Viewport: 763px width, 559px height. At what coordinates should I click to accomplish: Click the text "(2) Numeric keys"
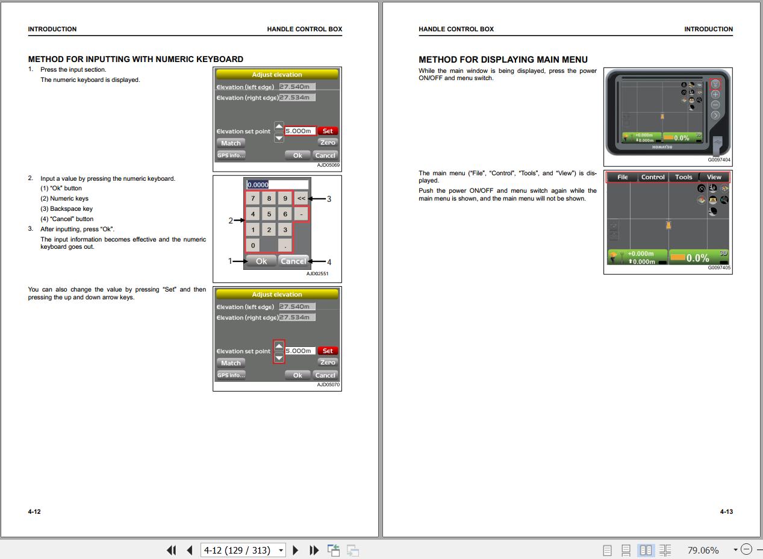coord(64,198)
